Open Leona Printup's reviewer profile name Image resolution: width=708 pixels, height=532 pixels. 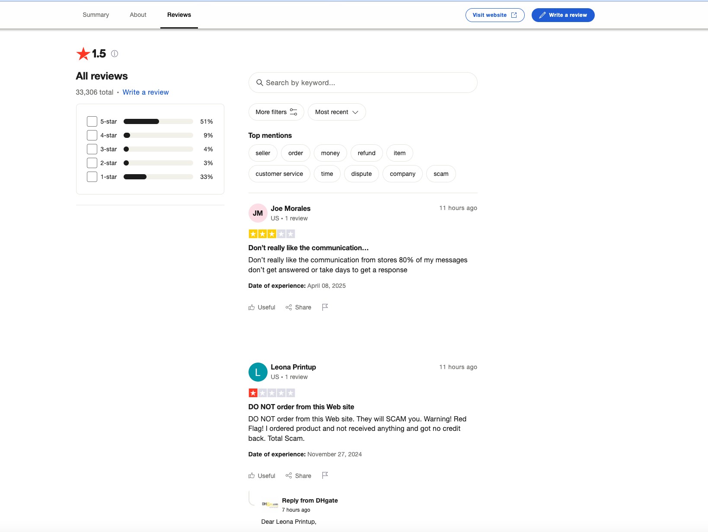pyautogui.click(x=293, y=367)
